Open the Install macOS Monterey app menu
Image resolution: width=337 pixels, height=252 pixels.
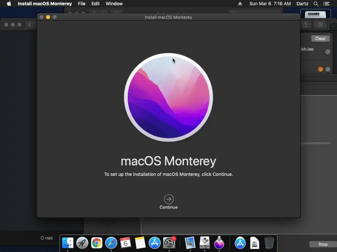[45, 4]
